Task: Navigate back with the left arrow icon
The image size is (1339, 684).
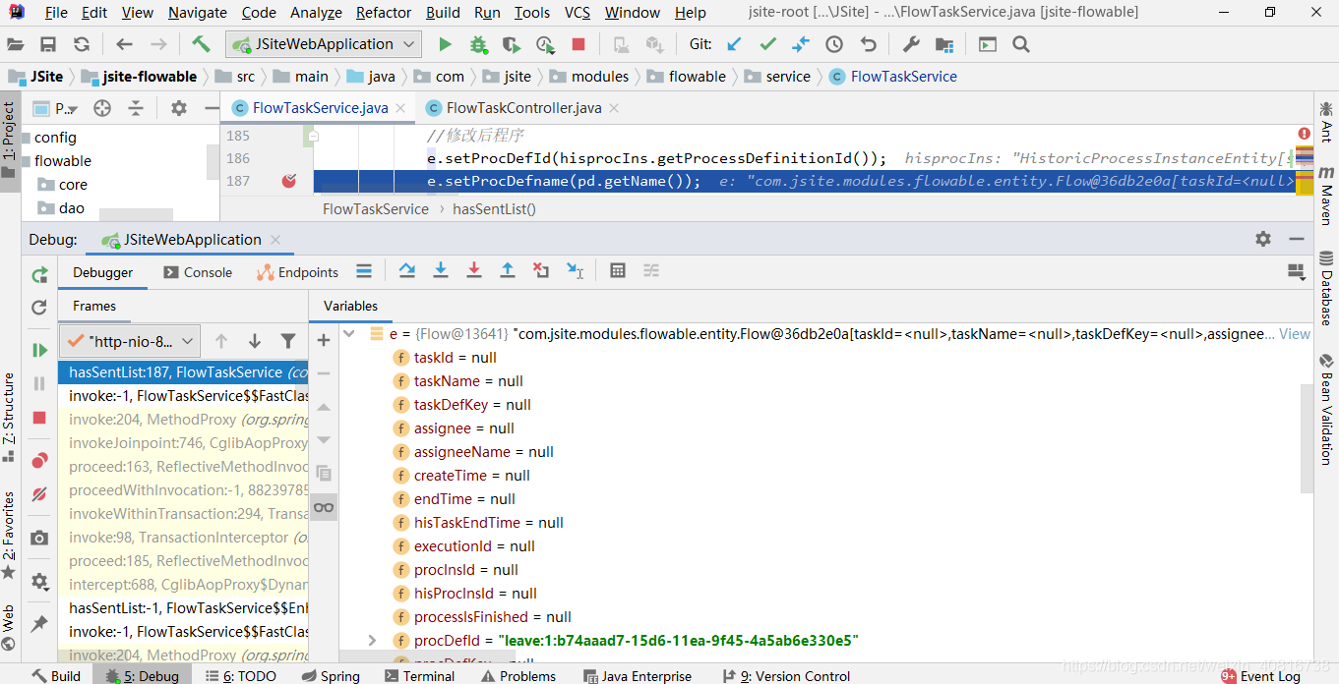Action: tap(124, 44)
